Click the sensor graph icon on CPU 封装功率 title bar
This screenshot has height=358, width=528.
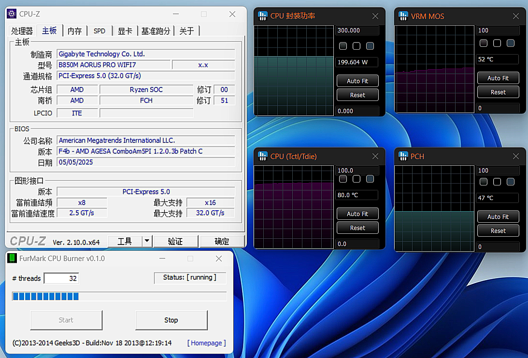click(x=262, y=16)
